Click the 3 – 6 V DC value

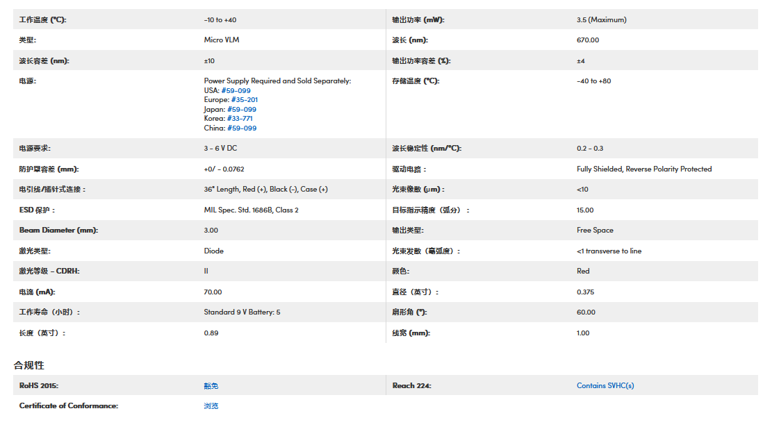point(220,149)
